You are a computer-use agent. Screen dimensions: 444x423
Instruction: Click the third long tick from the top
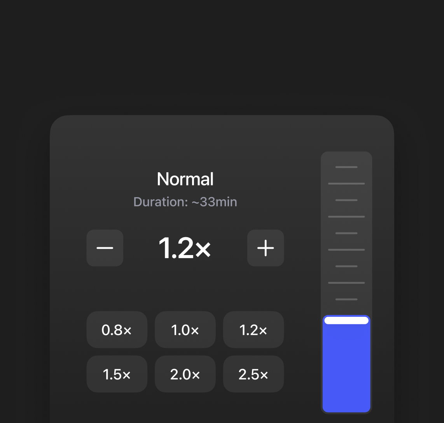click(x=346, y=250)
